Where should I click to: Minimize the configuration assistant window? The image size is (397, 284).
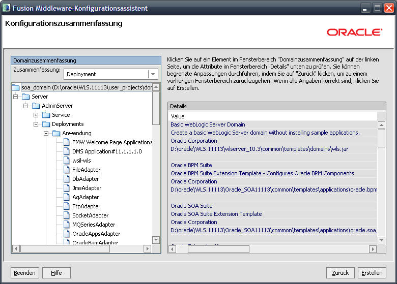(x=365, y=8)
